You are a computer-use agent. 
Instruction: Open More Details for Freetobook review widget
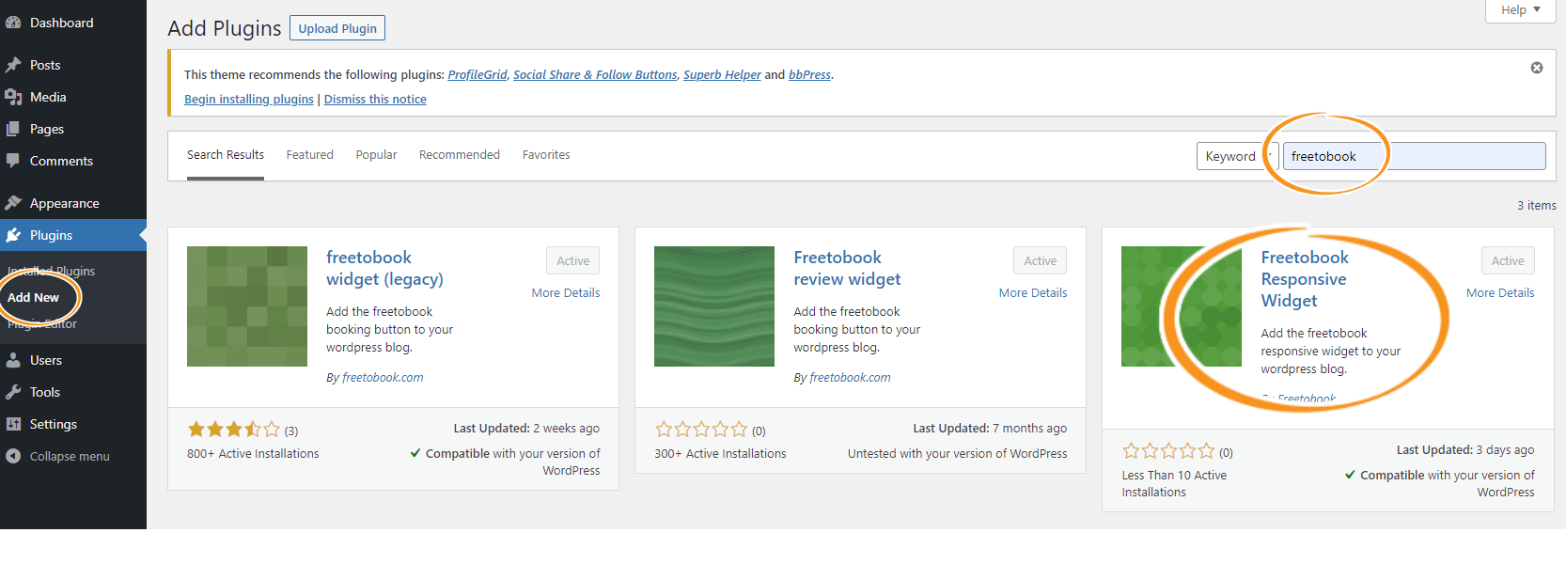1033,293
